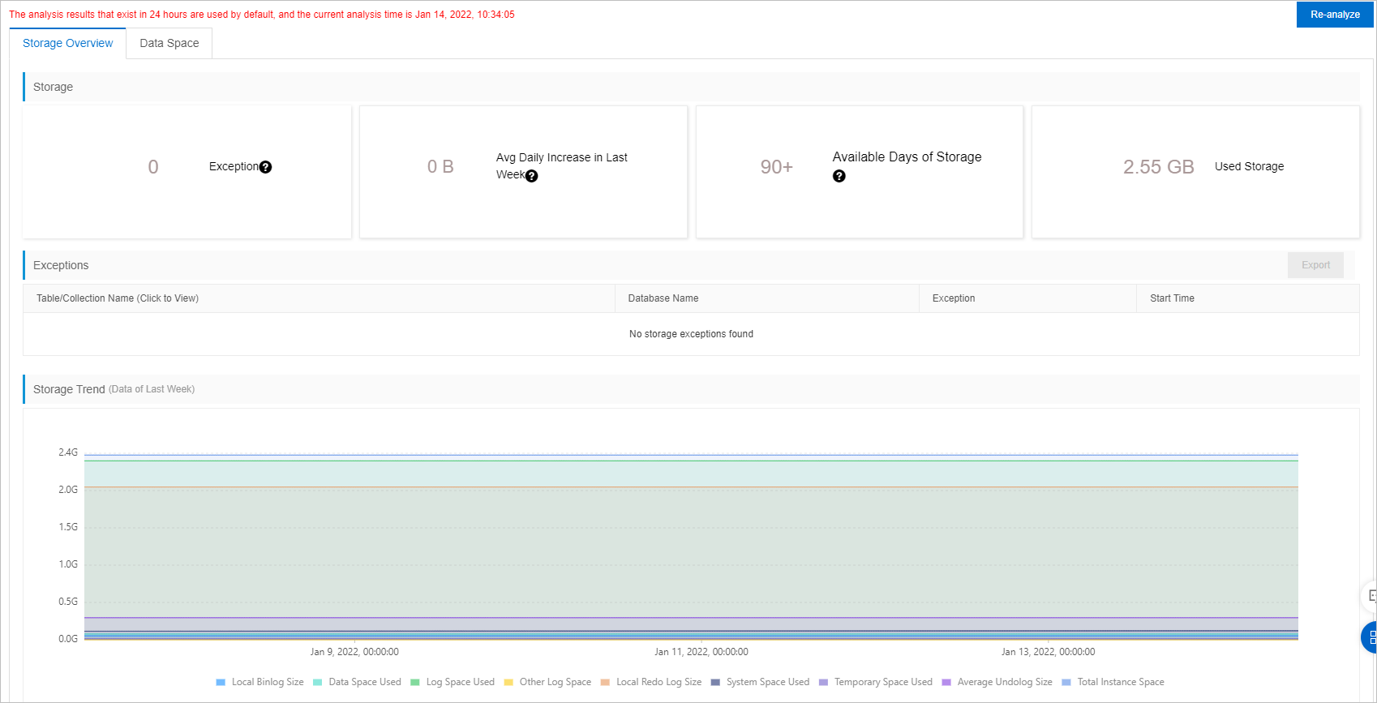Toggle Log Space Used legend entry
The image size is (1377, 703).
click(453, 682)
